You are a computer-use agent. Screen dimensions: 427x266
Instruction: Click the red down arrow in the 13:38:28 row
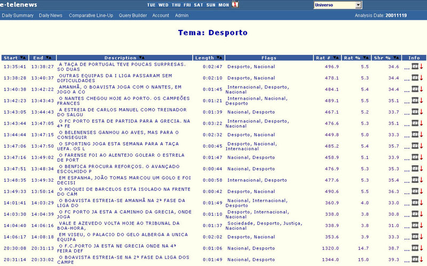tap(421, 78)
